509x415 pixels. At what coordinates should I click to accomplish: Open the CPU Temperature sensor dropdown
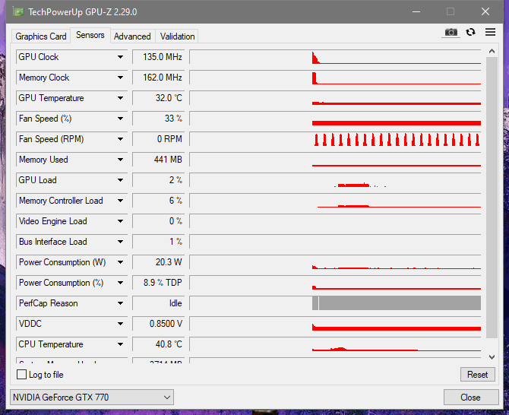[120, 344]
